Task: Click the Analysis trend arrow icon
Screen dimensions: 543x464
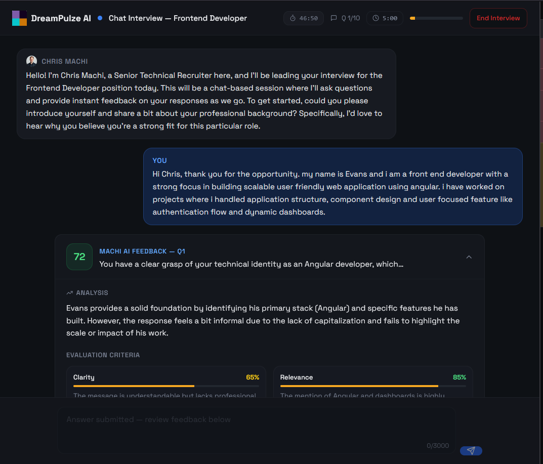Action: click(x=70, y=293)
